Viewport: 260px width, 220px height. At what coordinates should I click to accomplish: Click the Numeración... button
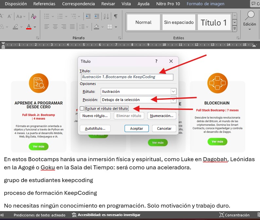click(162, 116)
